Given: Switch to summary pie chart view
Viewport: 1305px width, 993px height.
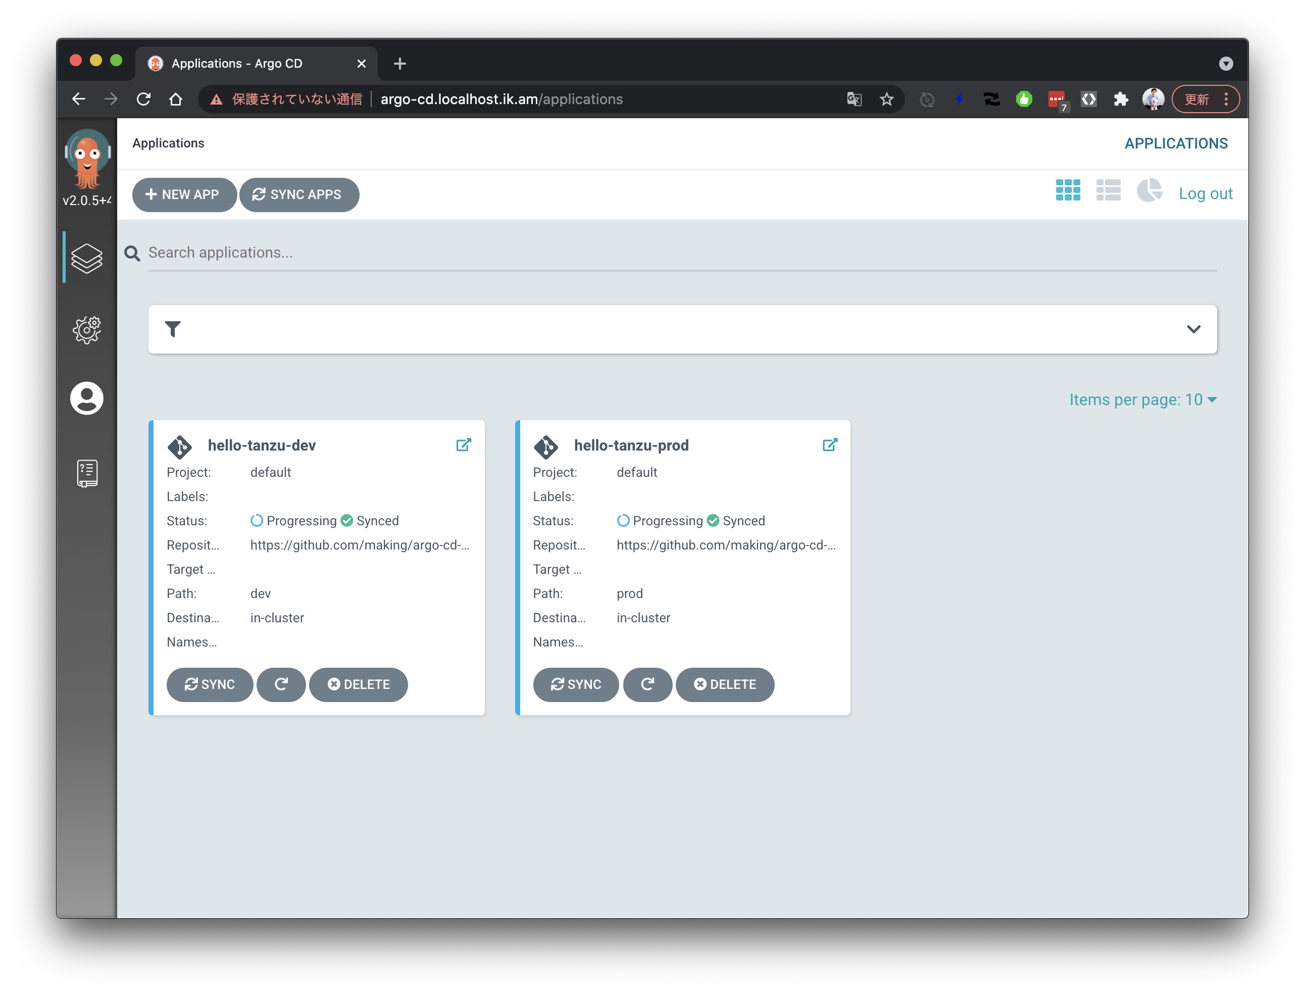Looking at the screenshot, I should point(1149,190).
